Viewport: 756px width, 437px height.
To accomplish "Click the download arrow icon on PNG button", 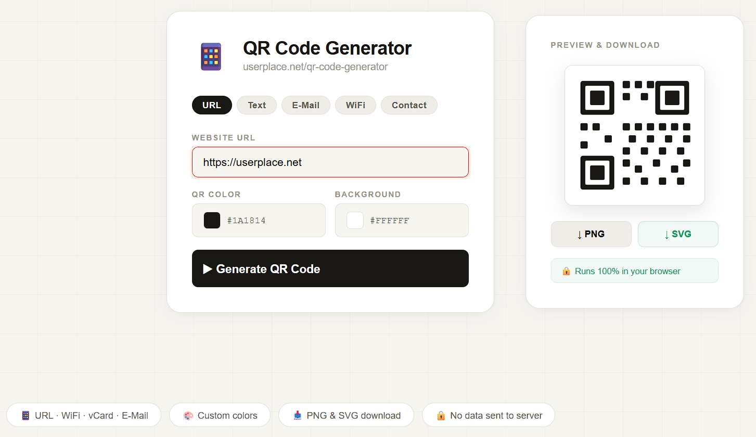I will point(580,234).
